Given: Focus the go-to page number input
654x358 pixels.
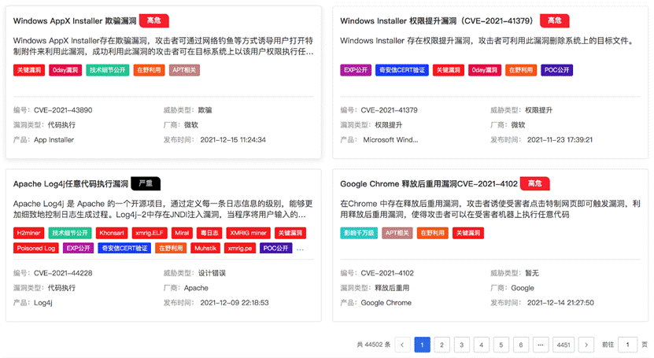Looking at the screenshot, I should coord(627,345).
